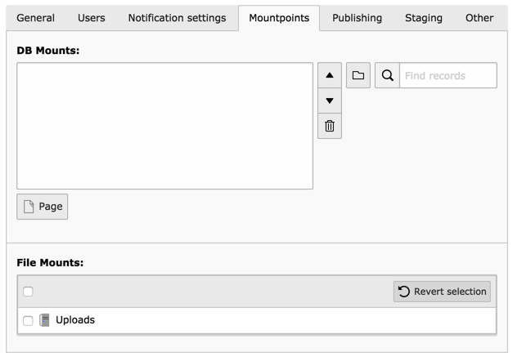Select the Uploads label text
Image resolution: width=513 pixels, height=357 pixels.
point(75,320)
